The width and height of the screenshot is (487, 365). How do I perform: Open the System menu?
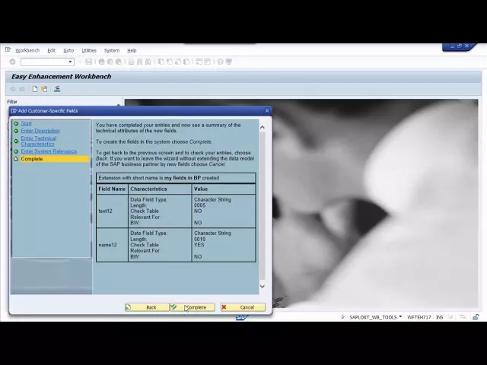(x=112, y=50)
